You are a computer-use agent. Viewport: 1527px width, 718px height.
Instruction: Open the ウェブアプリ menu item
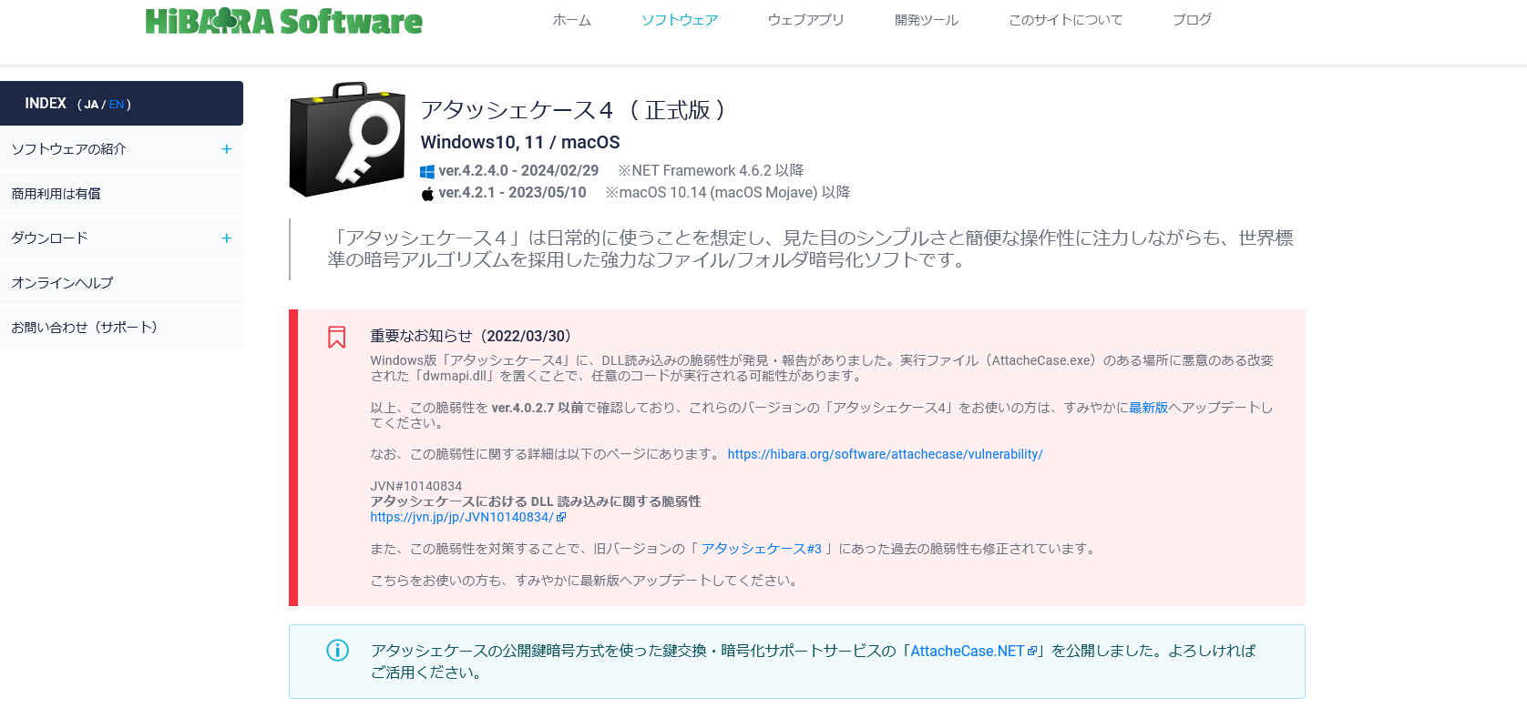[x=806, y=20]
